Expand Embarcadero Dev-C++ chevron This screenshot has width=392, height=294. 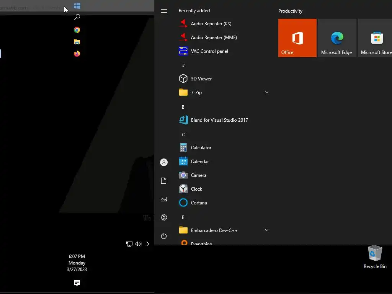[267, 230]
